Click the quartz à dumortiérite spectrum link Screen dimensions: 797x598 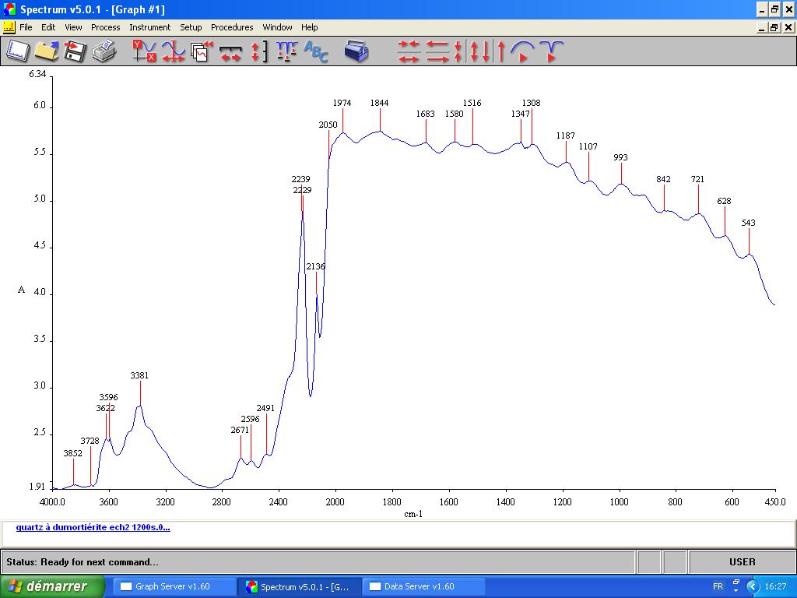pyautogui.click(x=93, y=527)
